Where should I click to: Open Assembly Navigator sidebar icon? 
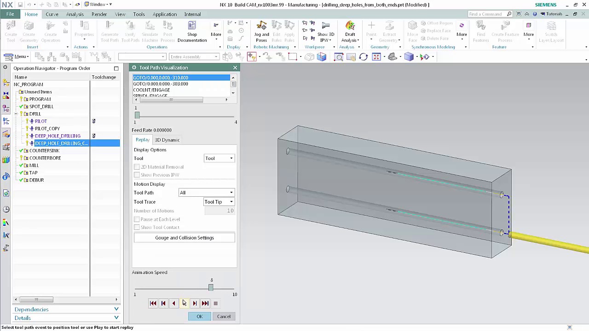point(6,83)
